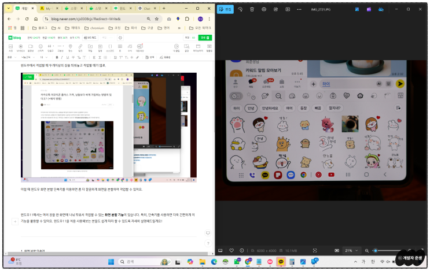430x271 pixels.
Task: Reload the page in Chrome
Action: 27,19
